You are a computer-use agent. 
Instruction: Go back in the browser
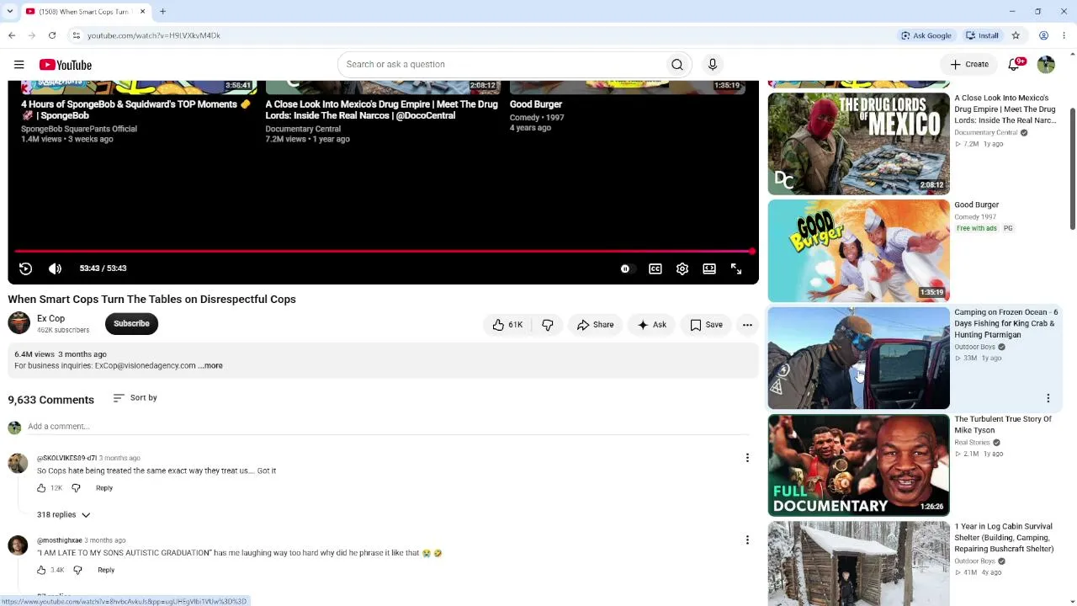pos(12,35)
